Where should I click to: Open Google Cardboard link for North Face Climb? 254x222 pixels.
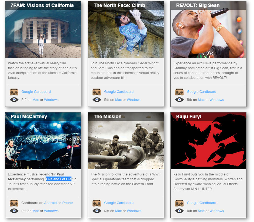pos(119,92)
